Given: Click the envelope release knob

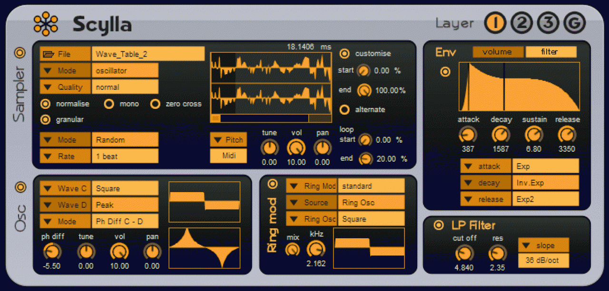Looking at the screenshot, I should click(x=567, y=135).
